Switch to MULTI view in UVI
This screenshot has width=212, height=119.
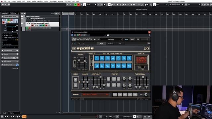[x=132, y=39]
